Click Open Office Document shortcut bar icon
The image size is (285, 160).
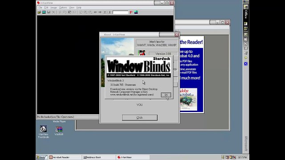246,28
